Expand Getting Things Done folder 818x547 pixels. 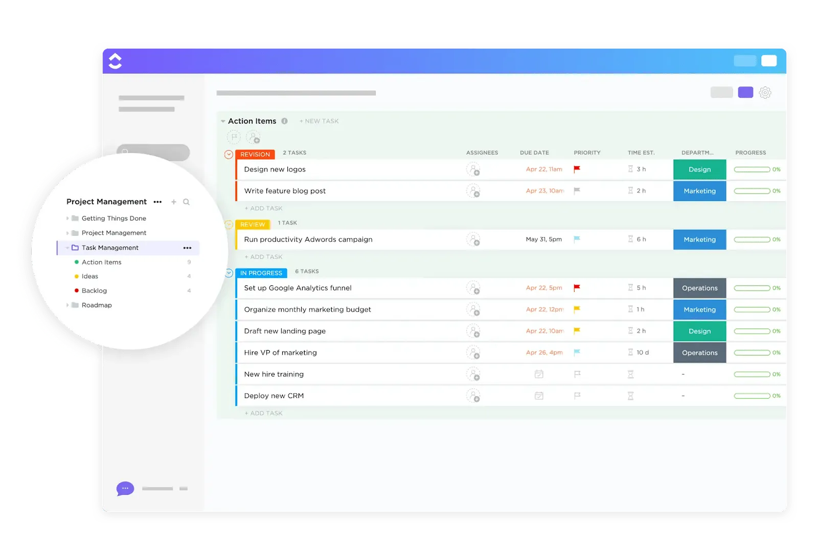click(x=67, y=218)
